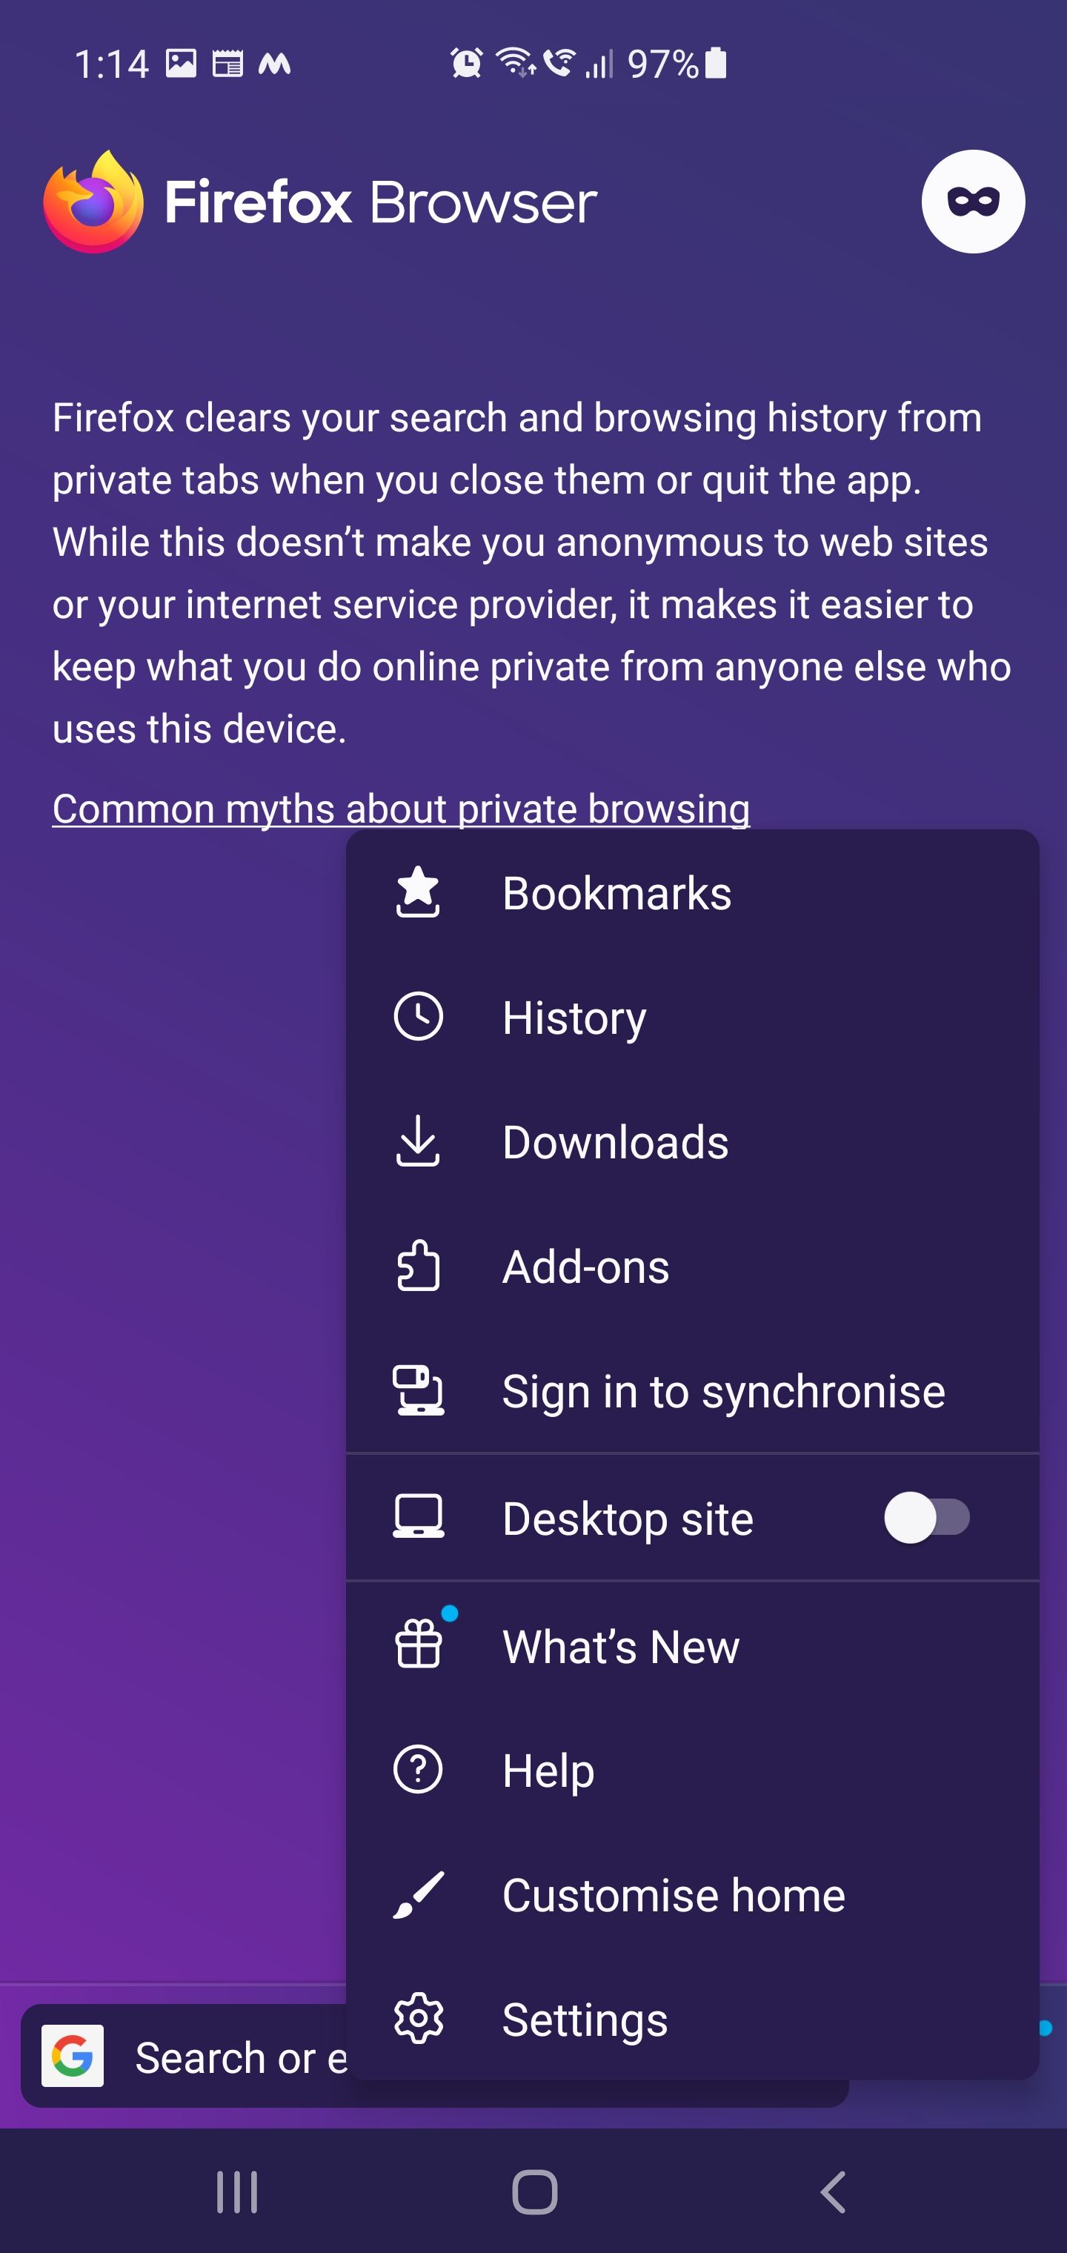Screen dimensions: 1067x2253
Task: Select the History clock icon
Action: click(418, 1015)
